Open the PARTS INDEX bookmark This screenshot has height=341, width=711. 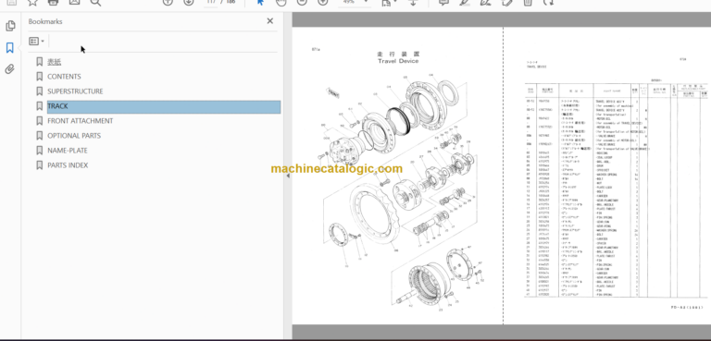[x=68, y=165]
